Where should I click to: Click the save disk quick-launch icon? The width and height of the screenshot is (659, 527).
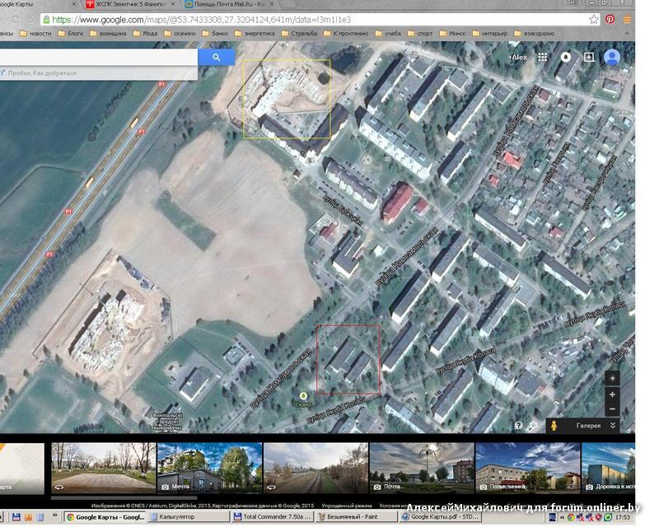(x=16, y=517)
